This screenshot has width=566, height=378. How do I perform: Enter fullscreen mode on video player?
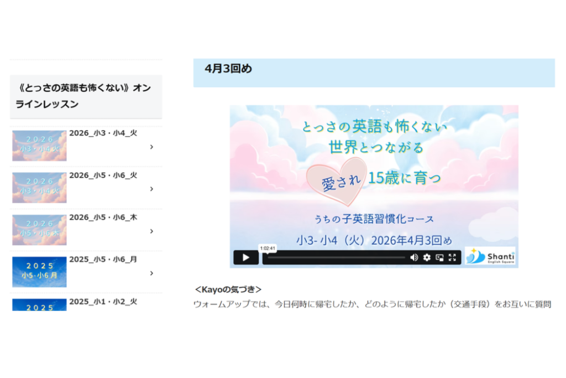click(453, 257)
